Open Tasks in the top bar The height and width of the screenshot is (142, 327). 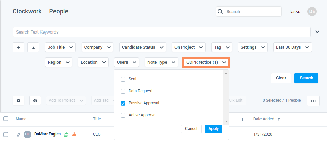click(x=294, y=11)
